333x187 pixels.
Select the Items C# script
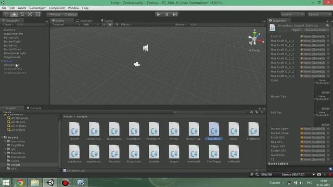click(234, 130)
